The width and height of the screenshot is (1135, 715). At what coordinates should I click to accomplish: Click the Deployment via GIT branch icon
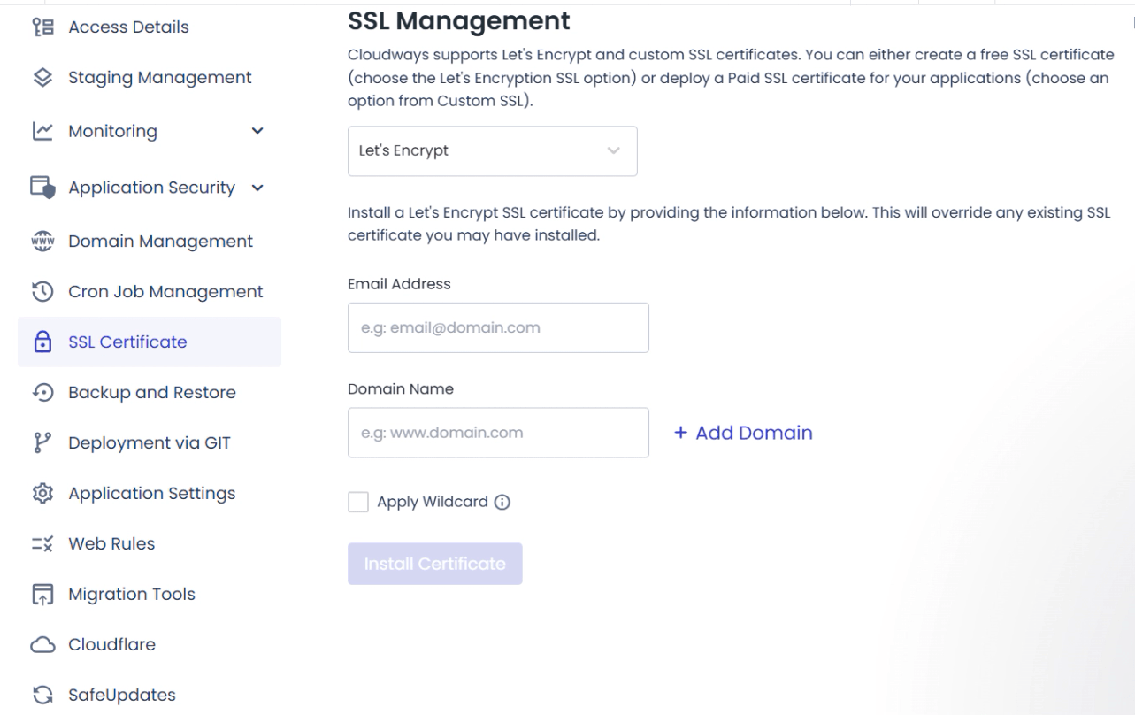coord(42,442)
